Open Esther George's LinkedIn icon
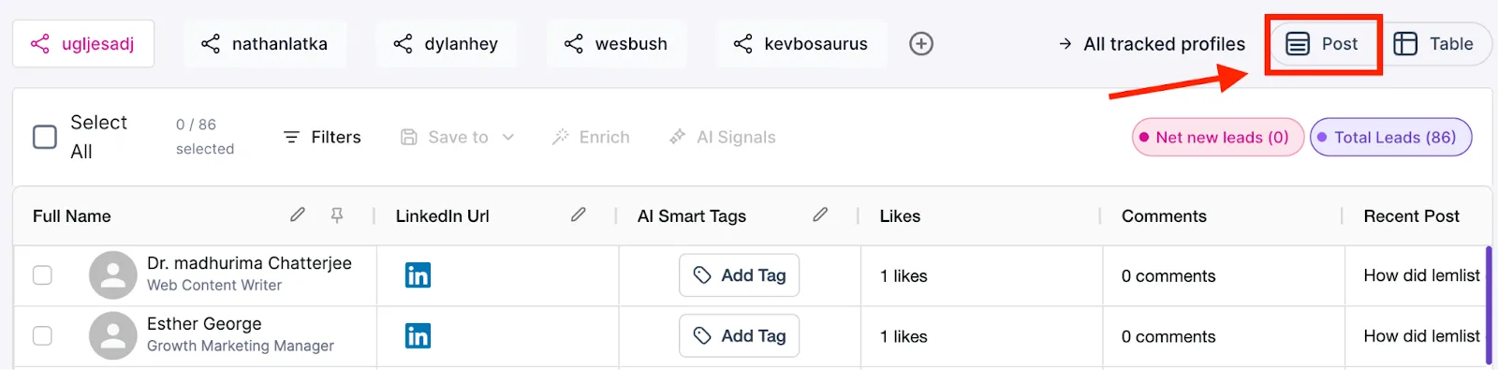This screenshot has width=1498, height=370. tap(418, 336)
